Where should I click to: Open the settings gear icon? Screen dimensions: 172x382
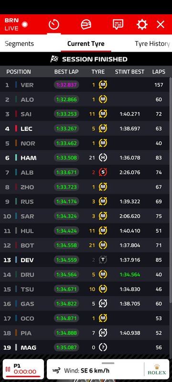[x=142, y=25]
